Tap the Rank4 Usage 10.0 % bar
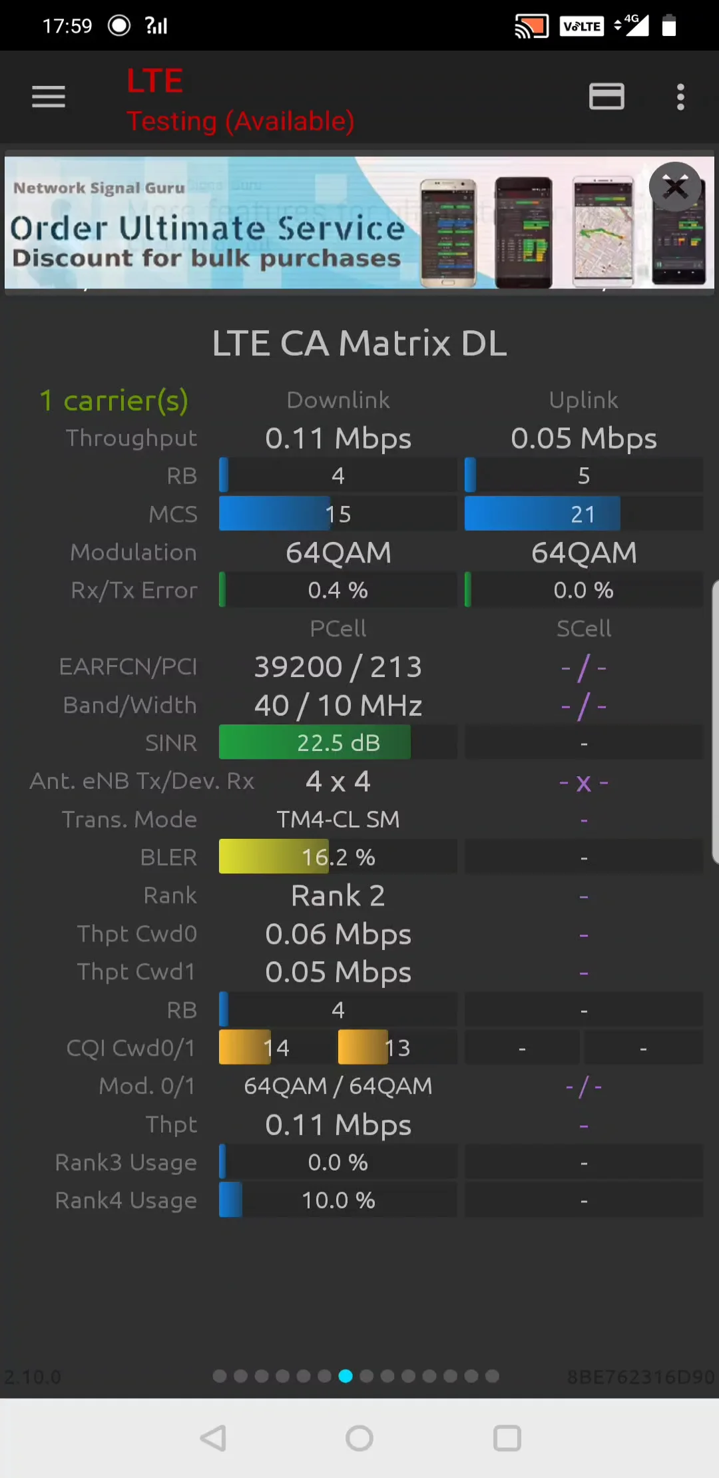The width and height of the screenshot is (719, 1478). pos(338,1200)
